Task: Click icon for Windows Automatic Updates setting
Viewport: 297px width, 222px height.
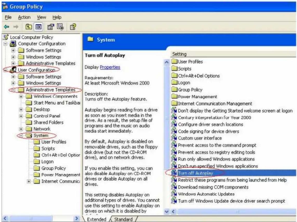Action: pos(174,194)
